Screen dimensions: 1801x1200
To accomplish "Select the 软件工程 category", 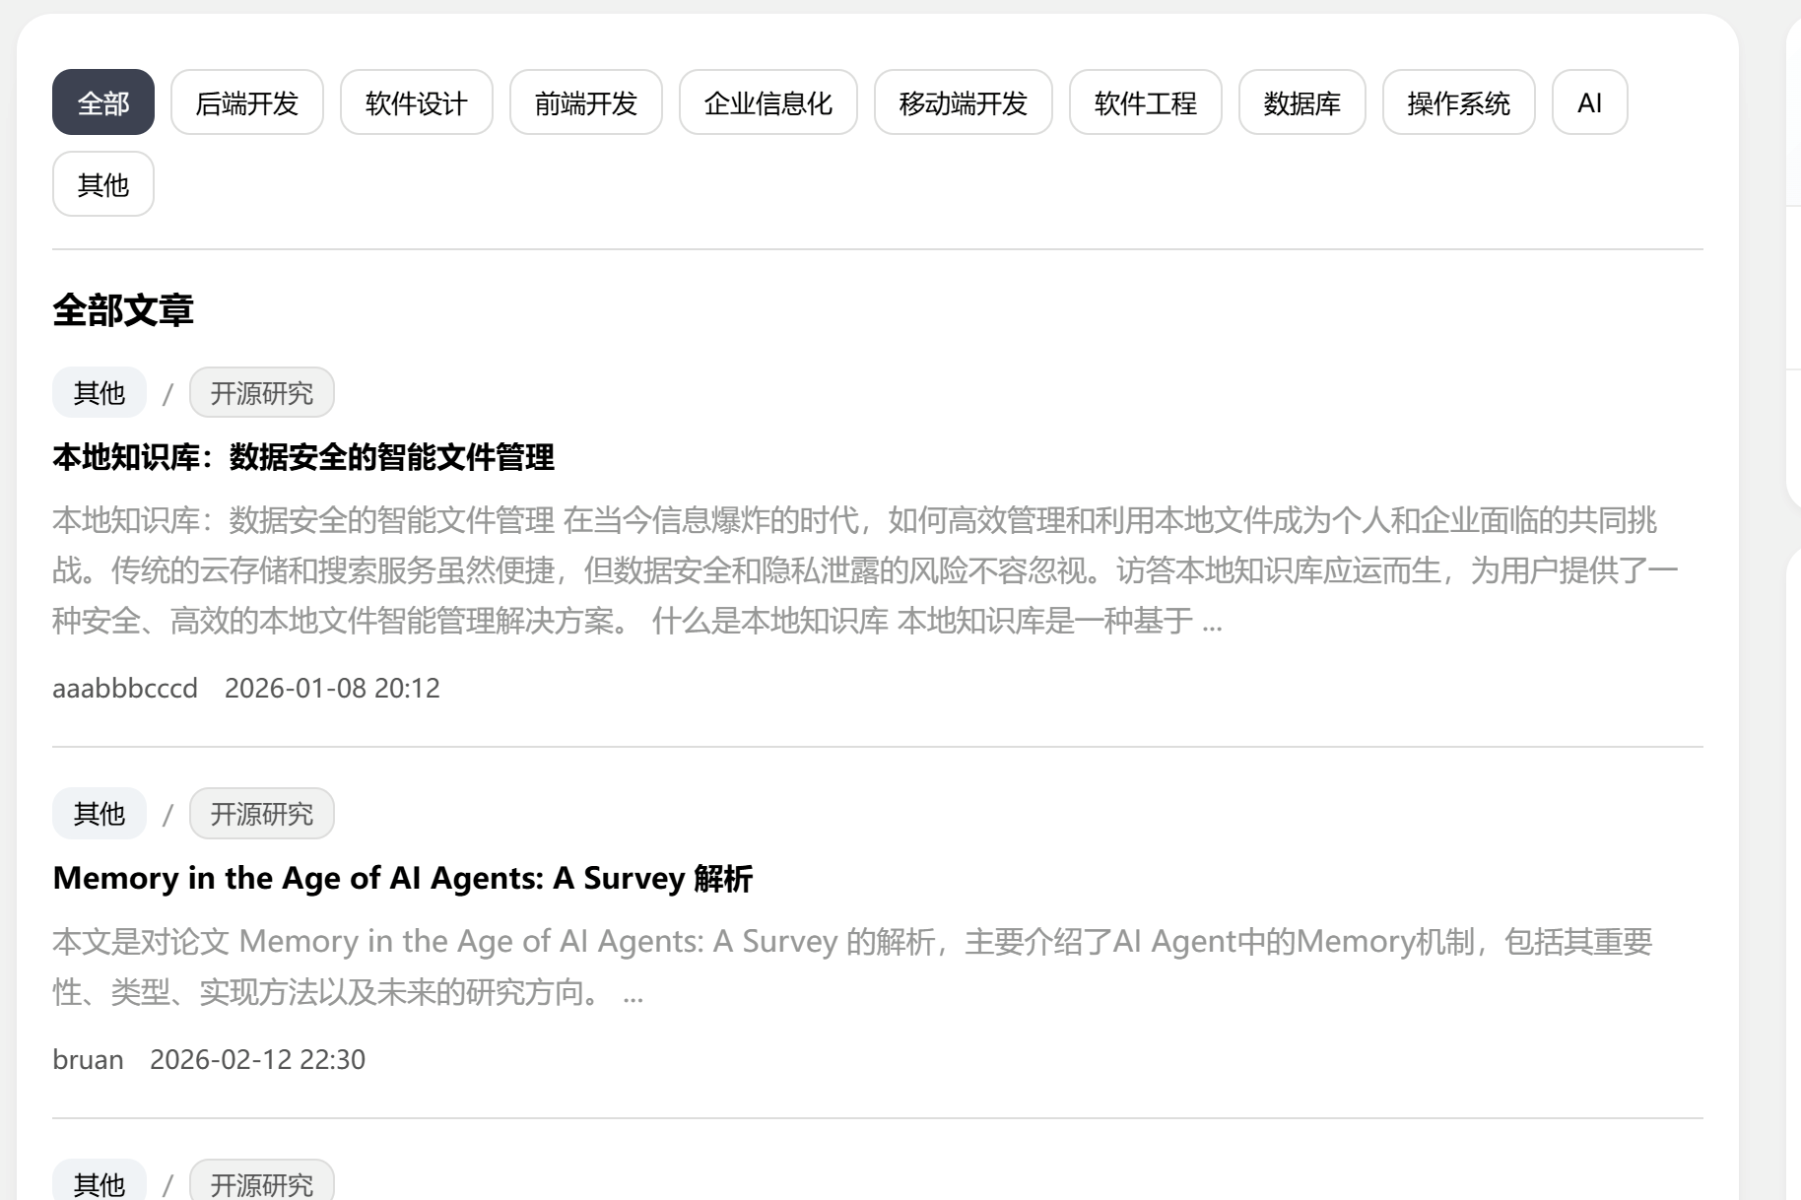I will pos(1146,102).
